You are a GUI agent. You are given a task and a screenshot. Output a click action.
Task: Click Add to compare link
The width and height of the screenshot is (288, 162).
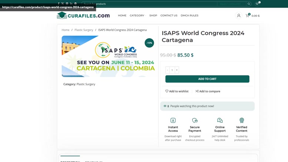point(208,91)
